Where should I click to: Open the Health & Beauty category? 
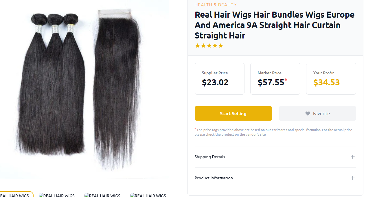point(216,5)
